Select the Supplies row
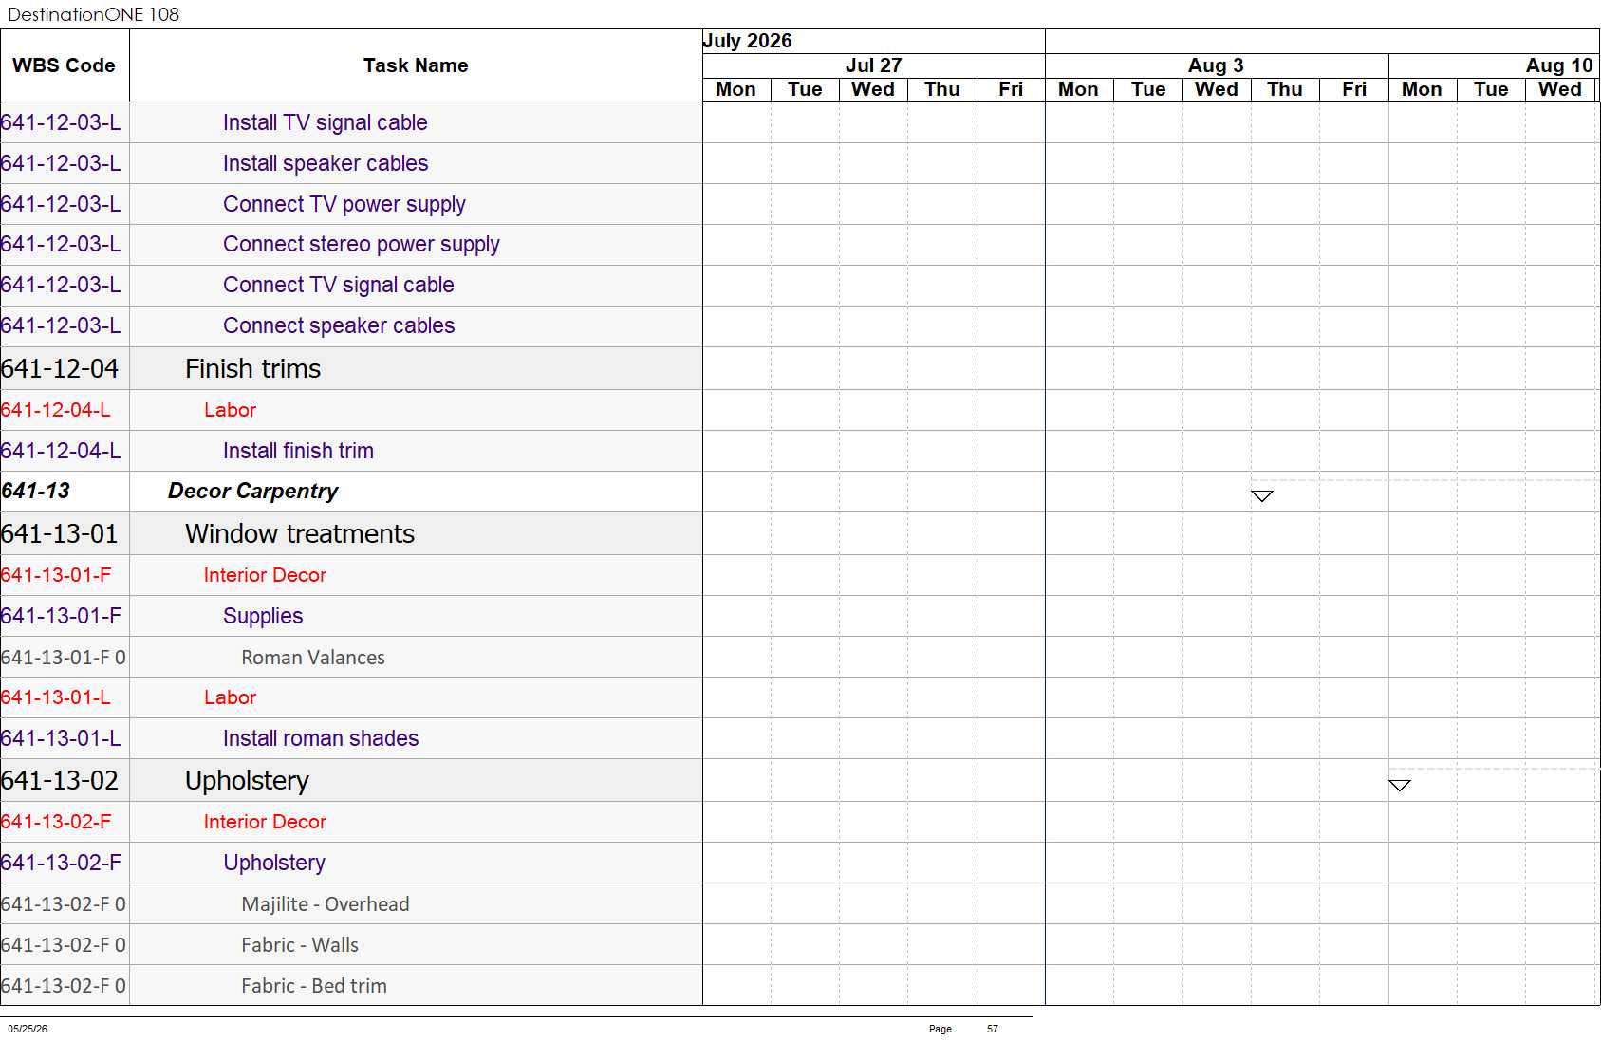 click(263, 616)
